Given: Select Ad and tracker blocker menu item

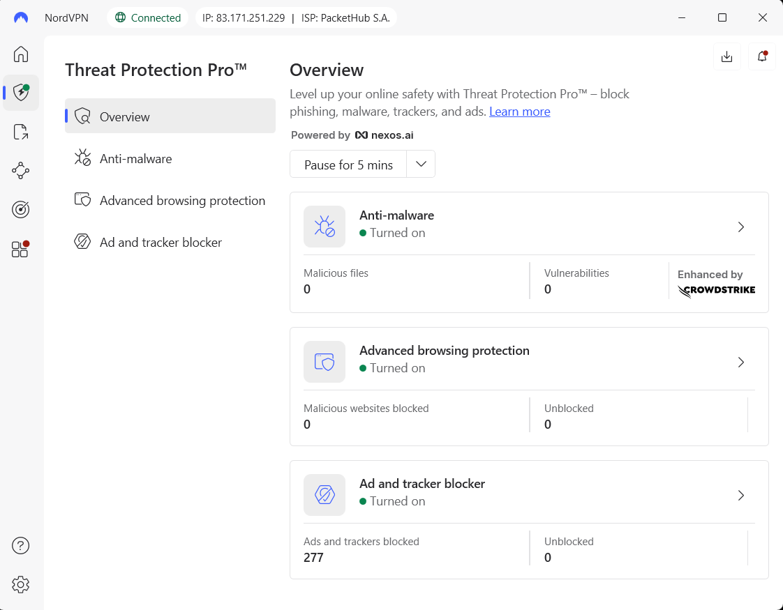Looking at the screenshot, I should [161, 243].
